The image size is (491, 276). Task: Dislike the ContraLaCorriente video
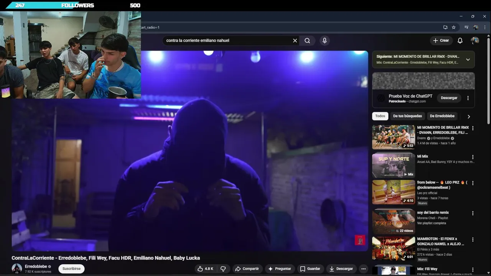click(223, 269)
